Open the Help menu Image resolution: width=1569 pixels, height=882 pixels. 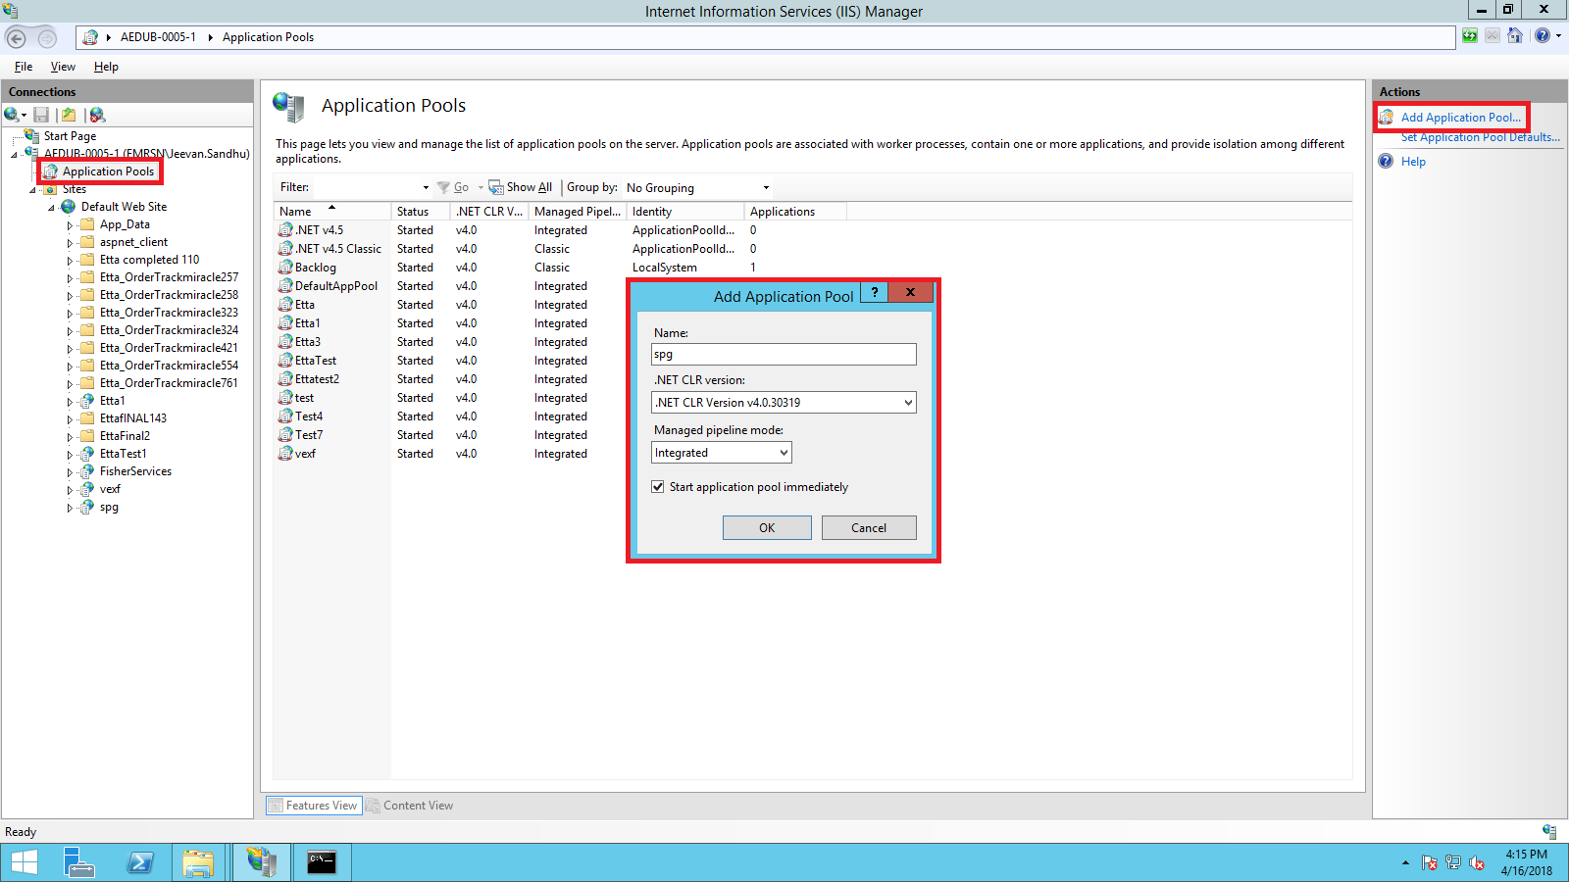click(106, 67)
